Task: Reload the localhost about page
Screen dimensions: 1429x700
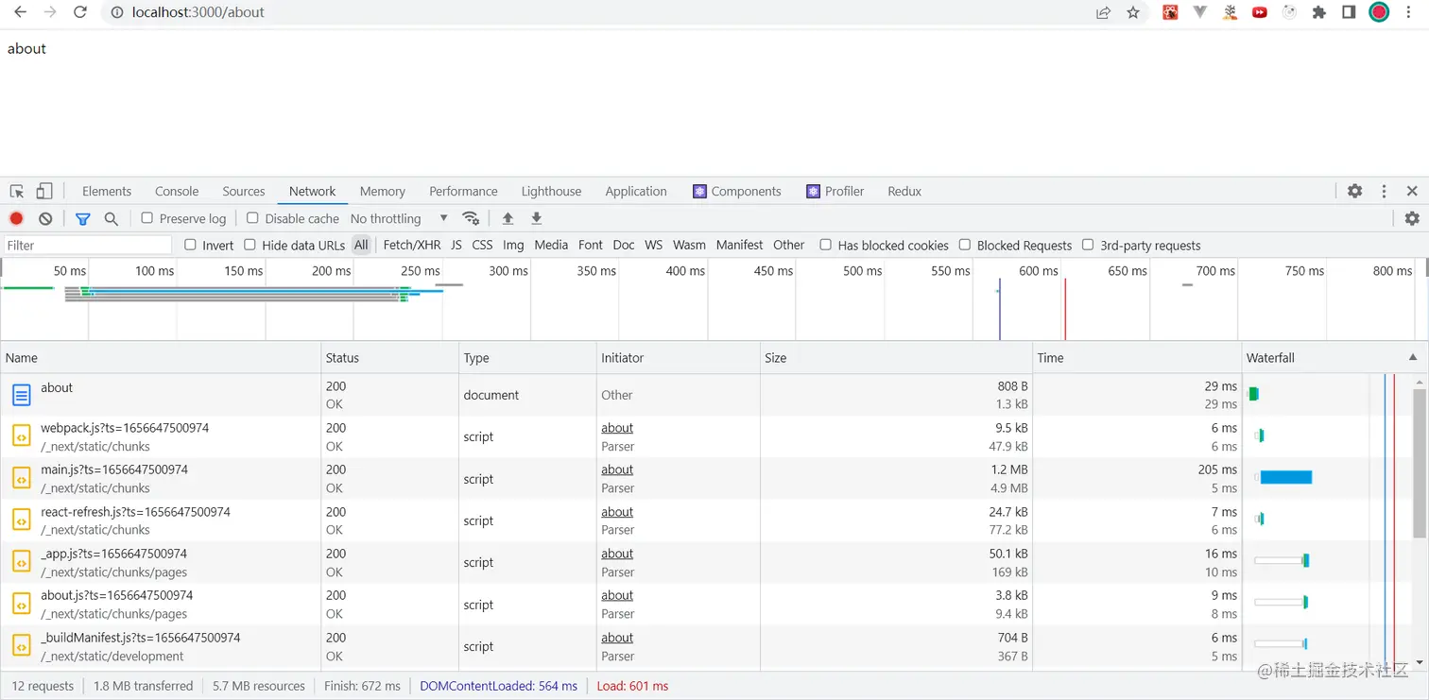Action: pos(80,12)
